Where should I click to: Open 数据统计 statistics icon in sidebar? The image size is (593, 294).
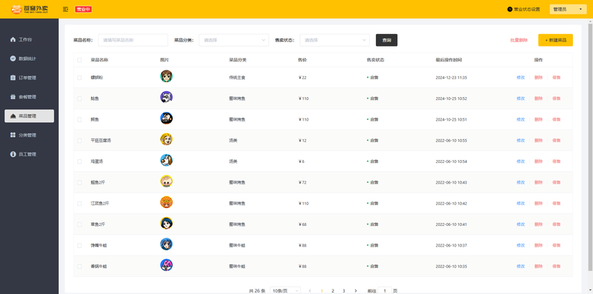tap(13, 59)
